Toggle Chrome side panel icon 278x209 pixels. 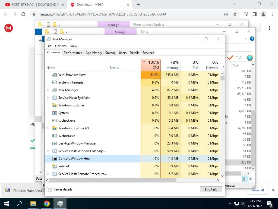click(255, 14)
